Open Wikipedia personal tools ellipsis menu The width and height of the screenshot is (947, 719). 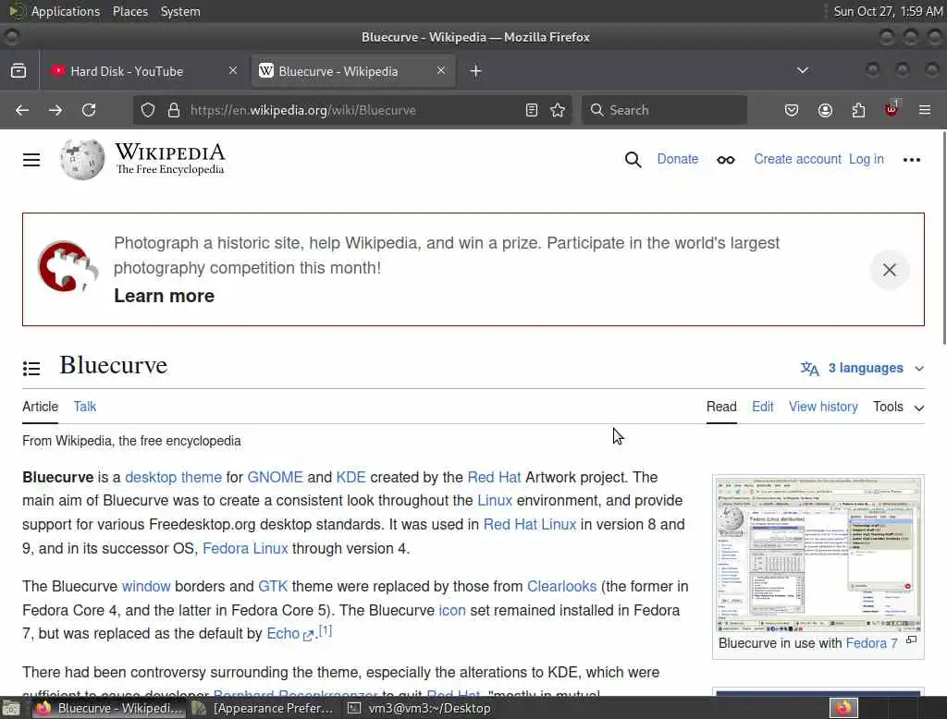(911, 160)
